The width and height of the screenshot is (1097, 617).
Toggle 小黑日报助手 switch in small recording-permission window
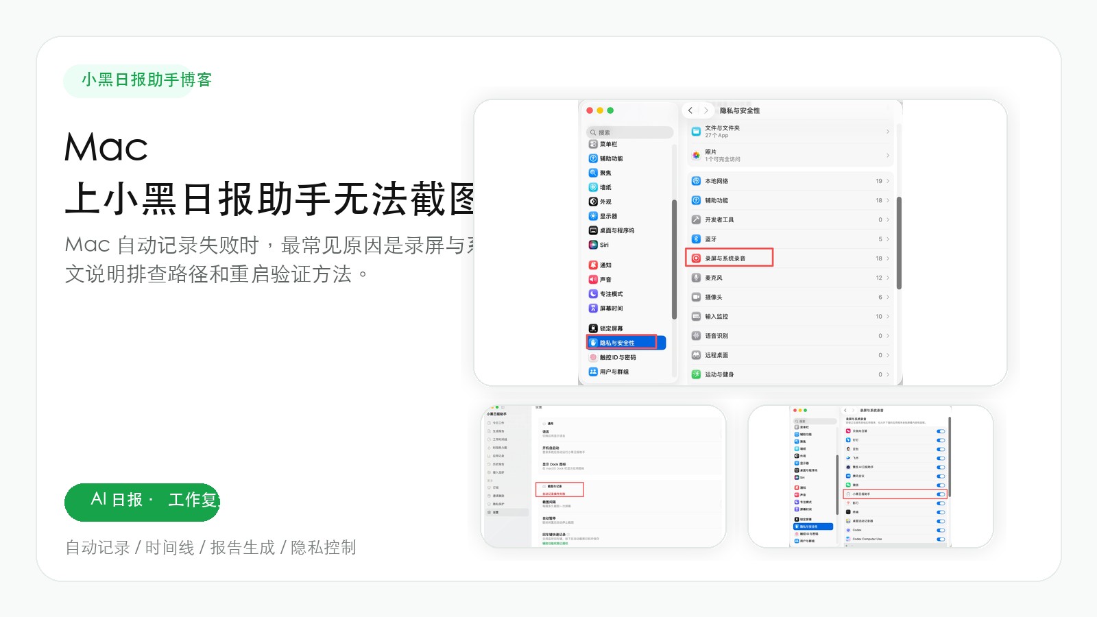pyautogui.click(x=941, y=494)
